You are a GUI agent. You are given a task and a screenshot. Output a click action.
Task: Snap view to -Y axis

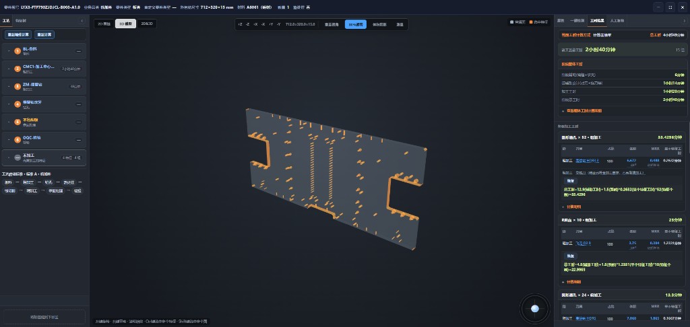278,24
